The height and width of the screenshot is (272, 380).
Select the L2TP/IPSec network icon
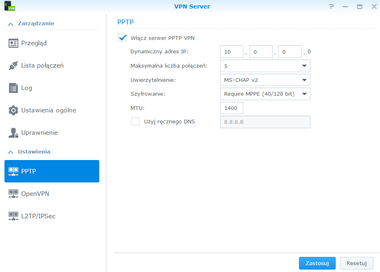(x=13, y=216)
